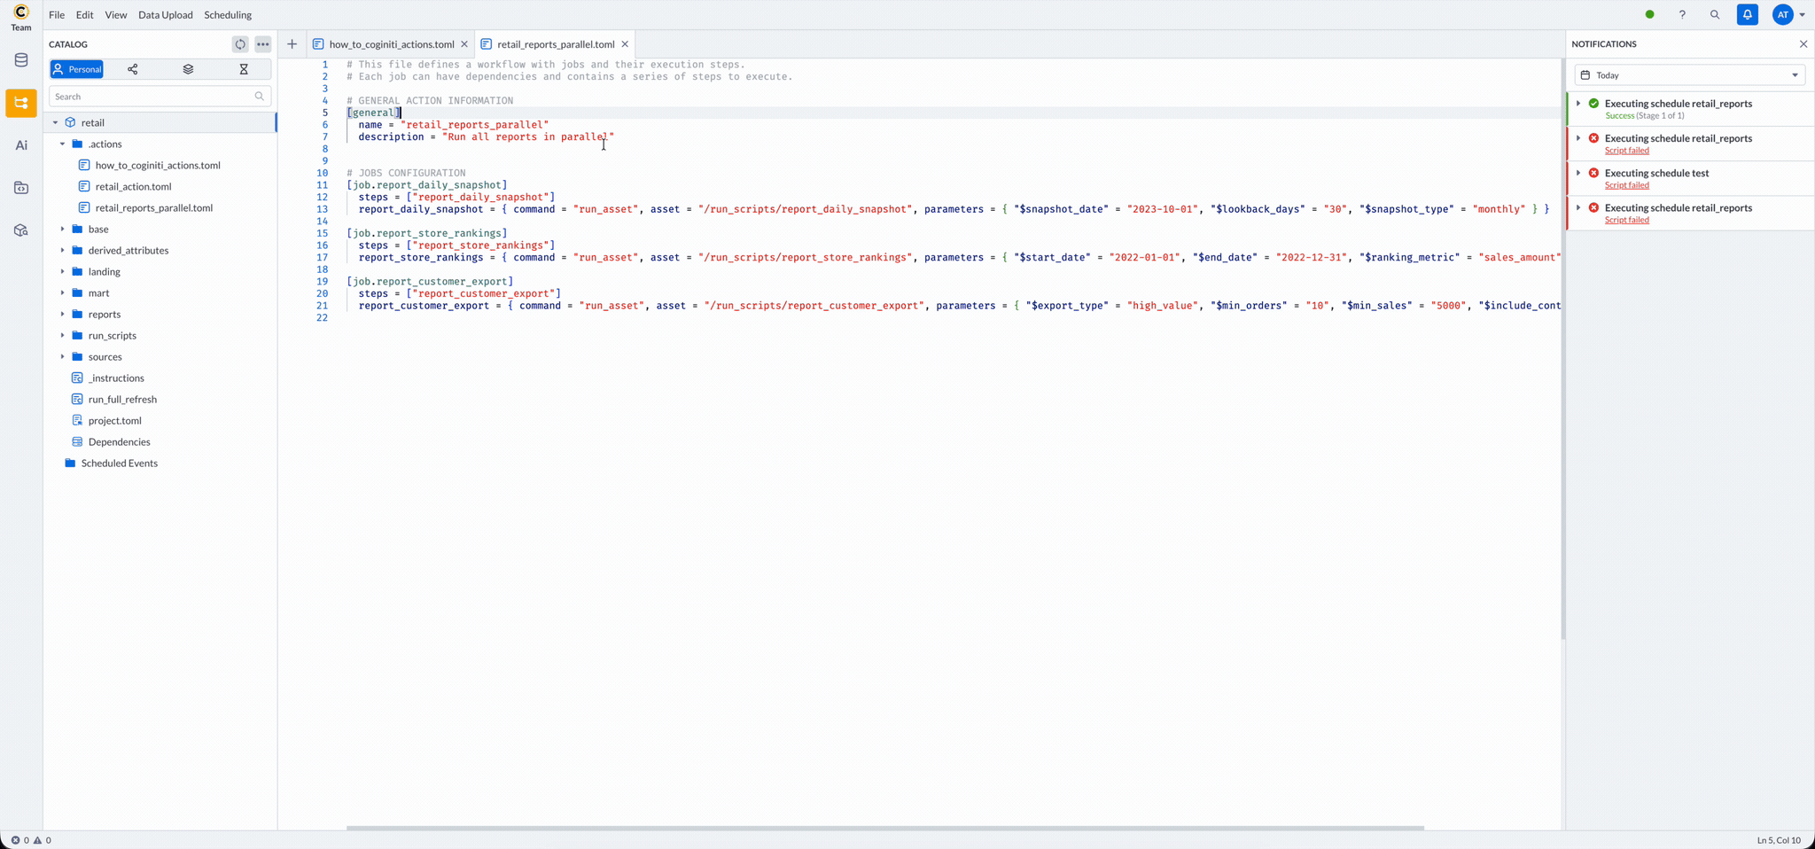Click line number 13 in the gutter
Image resolution: width=1815 pixels, height=849 pixels.
[323, 209]
